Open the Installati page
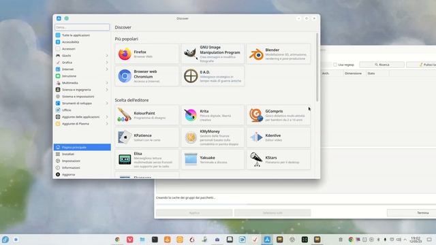This screenshot has height=245, width=436. coord(82,154)
